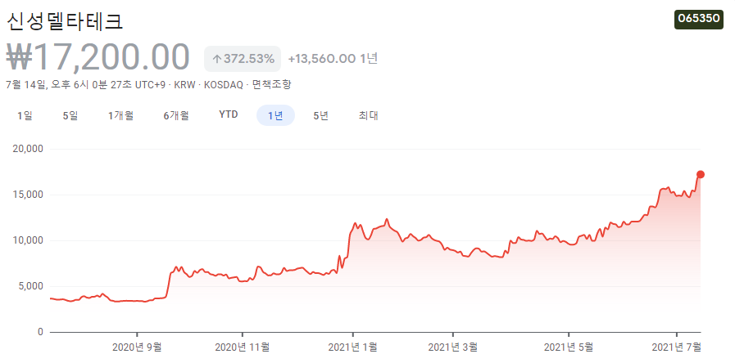Click the 신성델타테크 stock name heading
Screen dimensions: 735x363
[66, 21]
